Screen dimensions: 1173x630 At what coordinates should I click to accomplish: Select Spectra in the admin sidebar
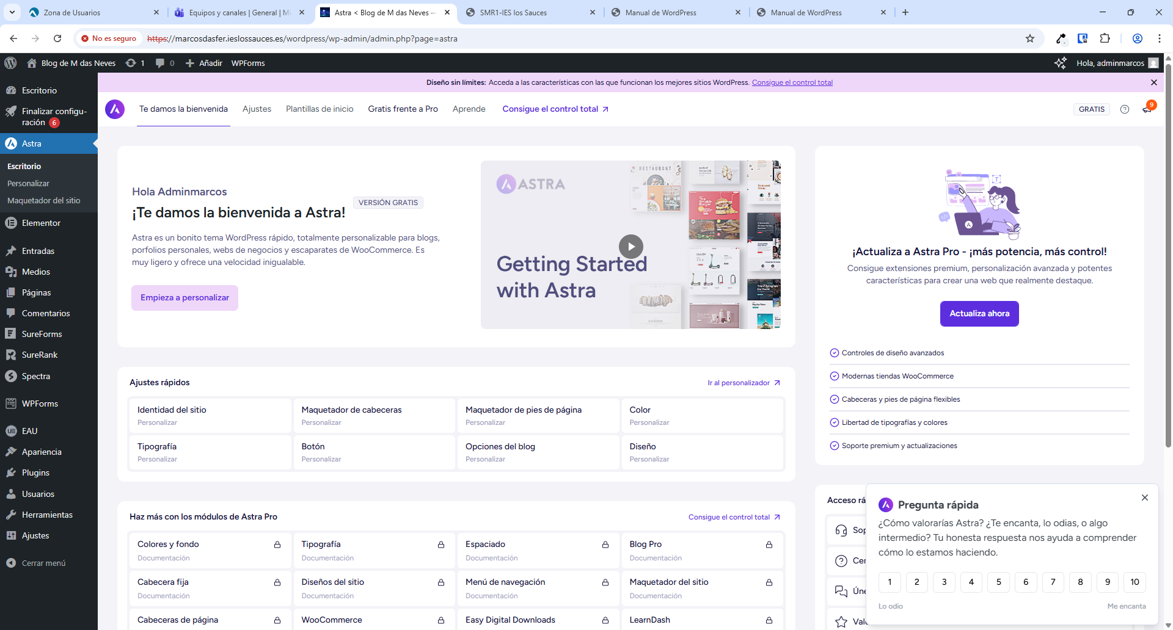pyautogui.click(x=35, y=376)
